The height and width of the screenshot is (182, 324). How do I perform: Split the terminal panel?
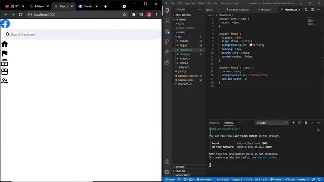pyautogui.click(x=300, y=123)
